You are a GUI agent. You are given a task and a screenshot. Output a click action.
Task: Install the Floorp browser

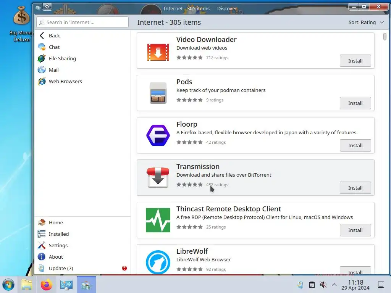point(355,145)
